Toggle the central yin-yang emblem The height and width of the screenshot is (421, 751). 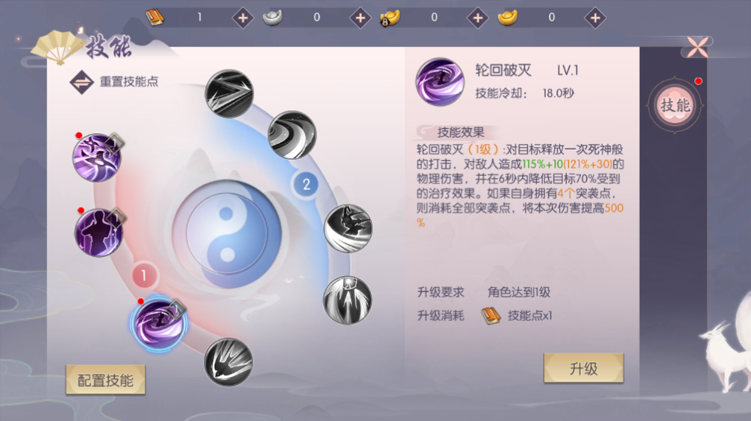(x=227, y=234)
